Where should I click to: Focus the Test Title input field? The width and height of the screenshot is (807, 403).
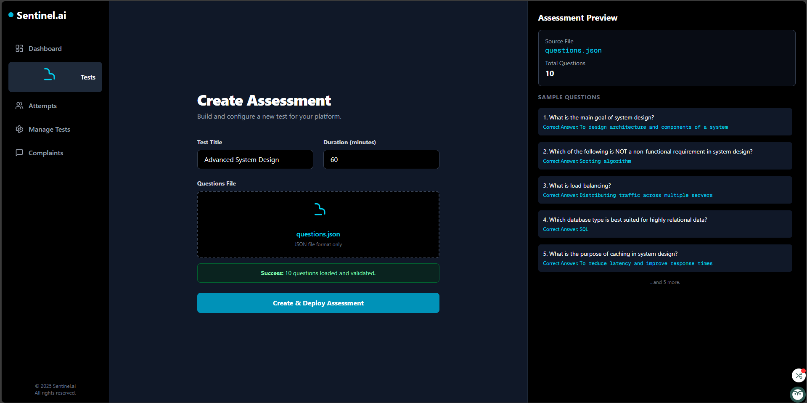click(255, 160)
